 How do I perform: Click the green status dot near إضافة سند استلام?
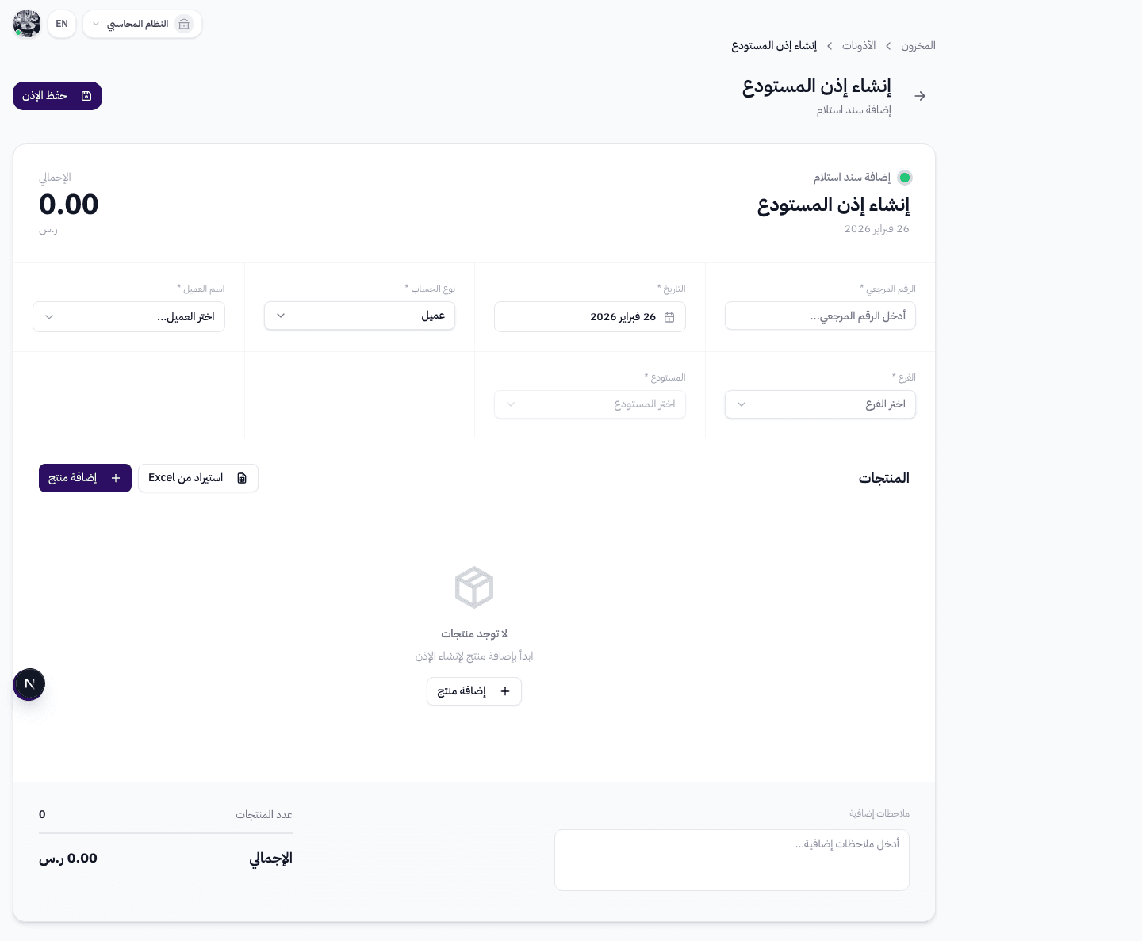click(x=905, y=178)
